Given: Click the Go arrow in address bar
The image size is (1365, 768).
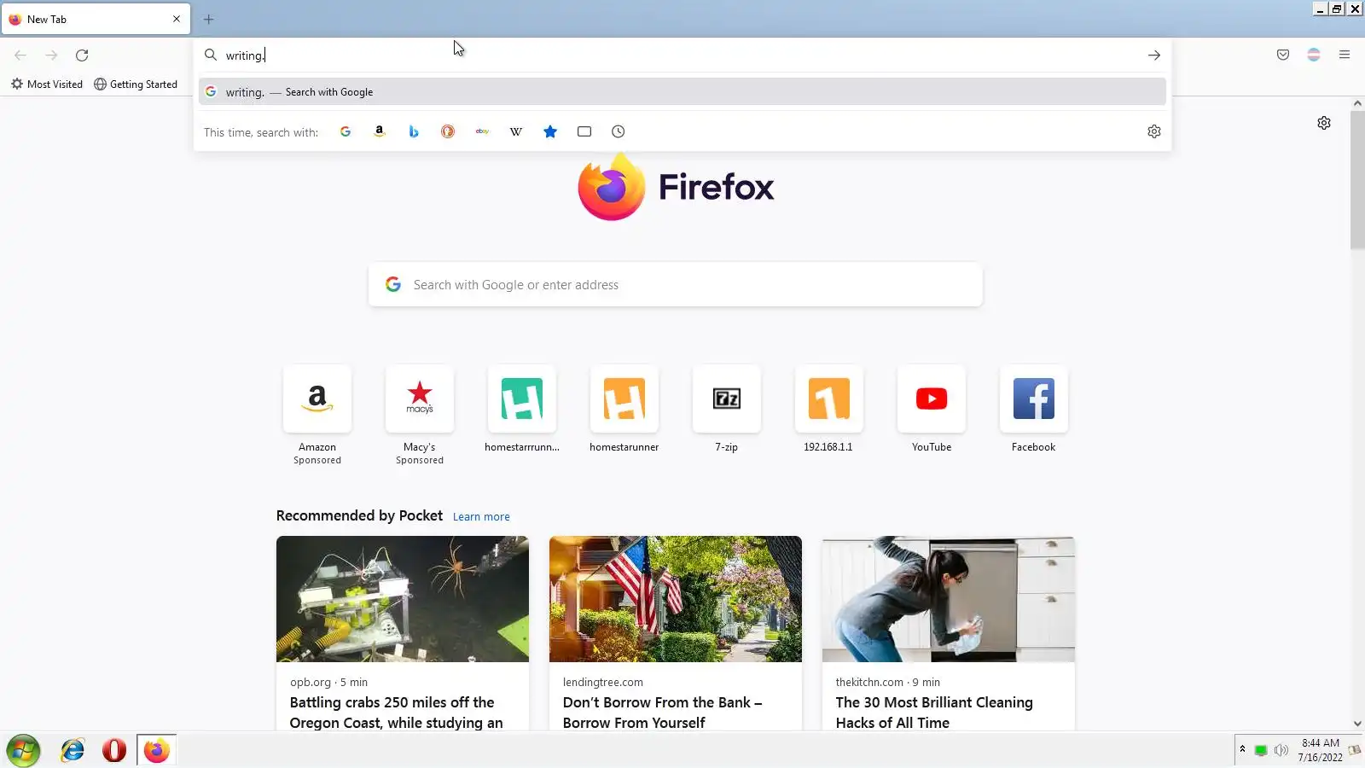Looking at the screenshot, I should coord(1154,55).
